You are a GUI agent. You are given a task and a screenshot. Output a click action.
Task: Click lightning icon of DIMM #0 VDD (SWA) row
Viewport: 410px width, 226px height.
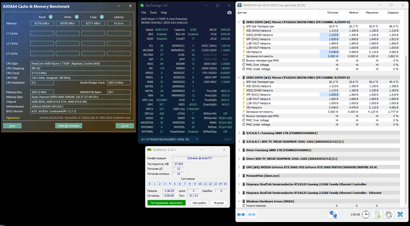pyautogui.click(x=243, y=31)
